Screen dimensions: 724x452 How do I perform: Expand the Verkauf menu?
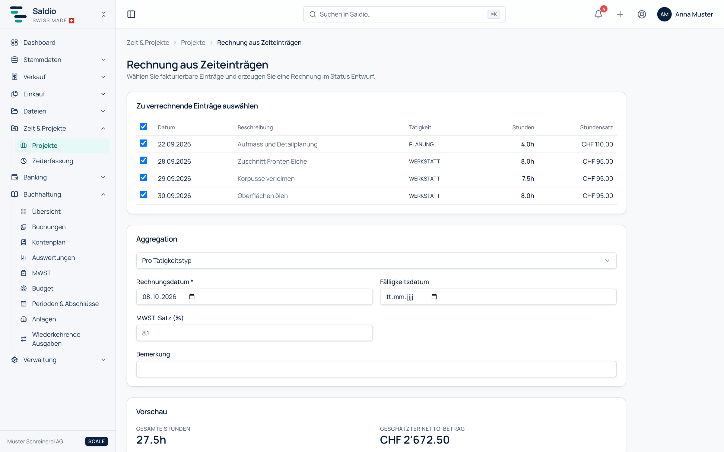[58, 77]
